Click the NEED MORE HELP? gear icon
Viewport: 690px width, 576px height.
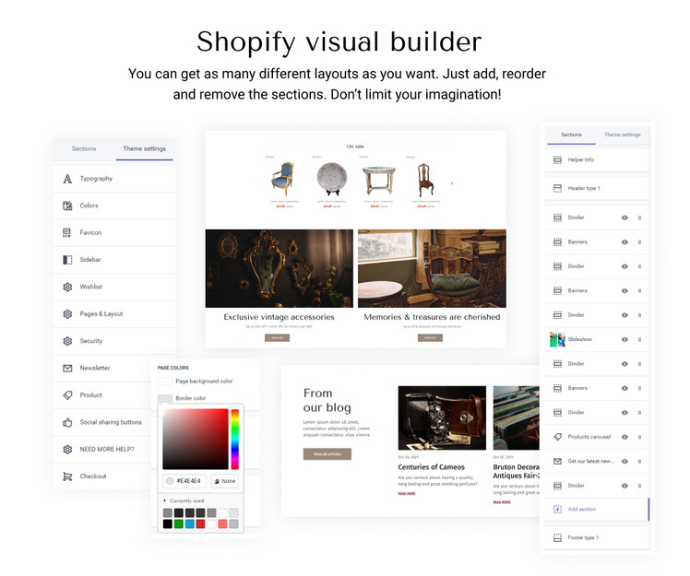(x=67, y=450)
